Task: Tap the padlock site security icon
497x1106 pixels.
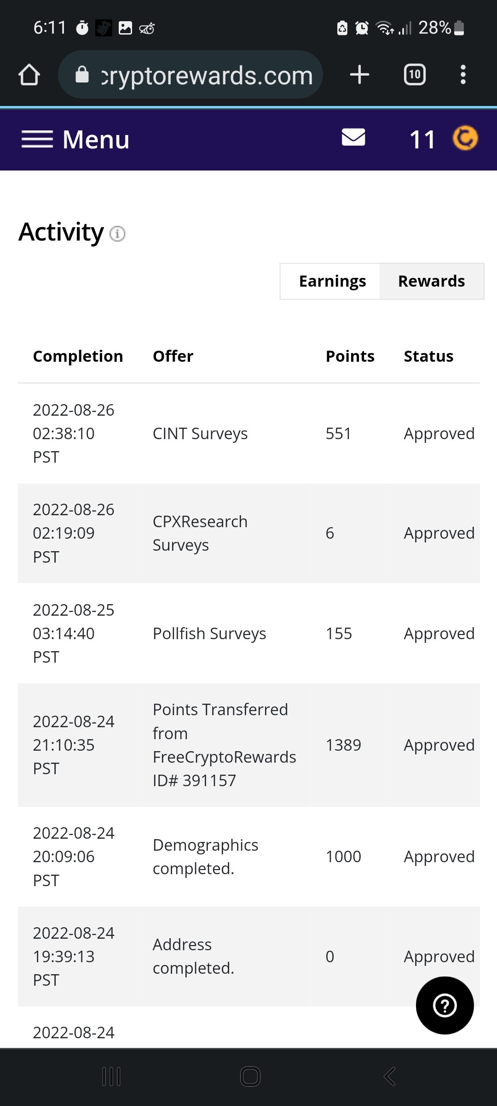Action: [82, 74]
